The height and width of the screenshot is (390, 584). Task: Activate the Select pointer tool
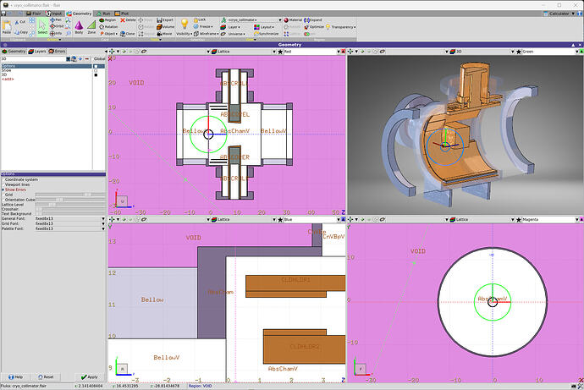(42, 26)
